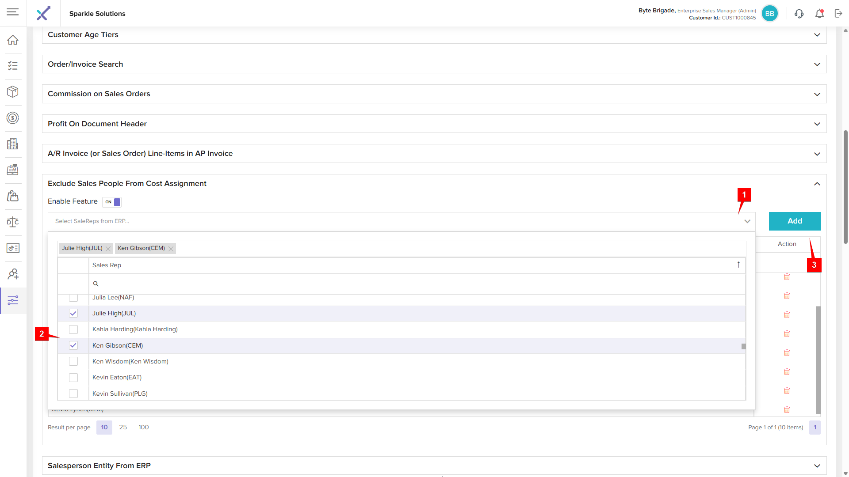
Task: Expand the Commission on Sales Orders section
Action: [817, 94]
